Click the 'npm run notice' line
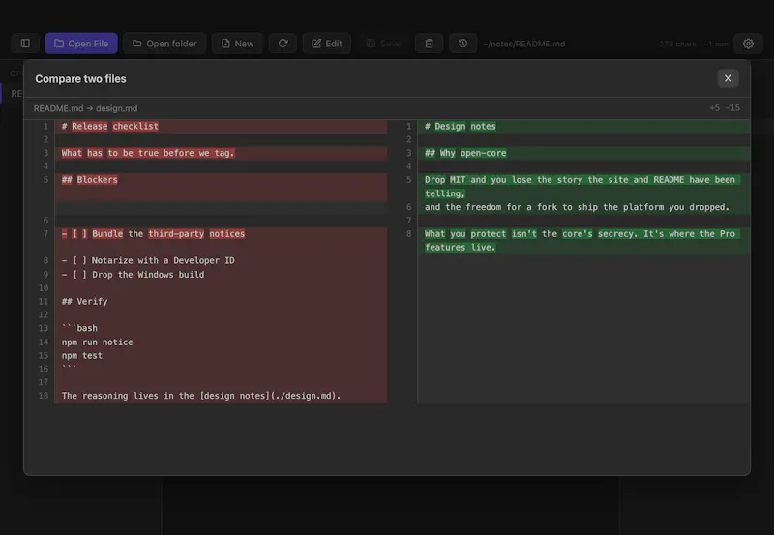The width and height of the screenshot is (774, 535). pyautogui.click(x=221, y=342)
